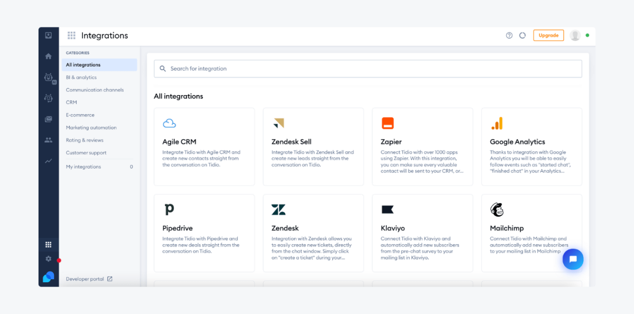Open Settings using the gear icon
Screen dimensions: 634x314
coord(48,259)
